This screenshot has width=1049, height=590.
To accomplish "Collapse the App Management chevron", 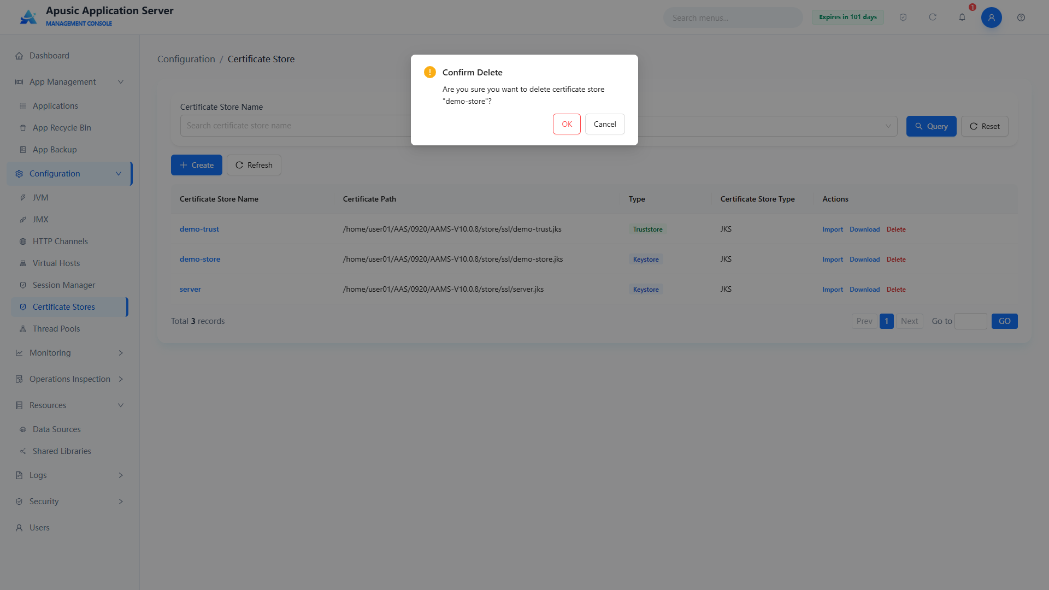I will tap(121, 82).
